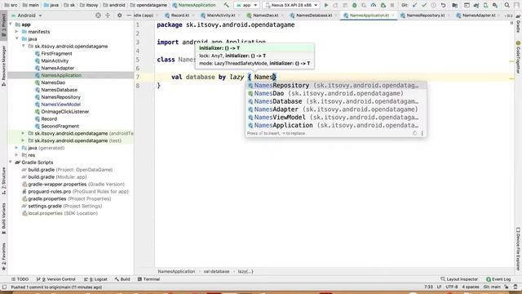The image size is (522, 294).
Task: Open Project Structure folder icon in toolbar
Action: pyautogui.click(x=455, y=5)
